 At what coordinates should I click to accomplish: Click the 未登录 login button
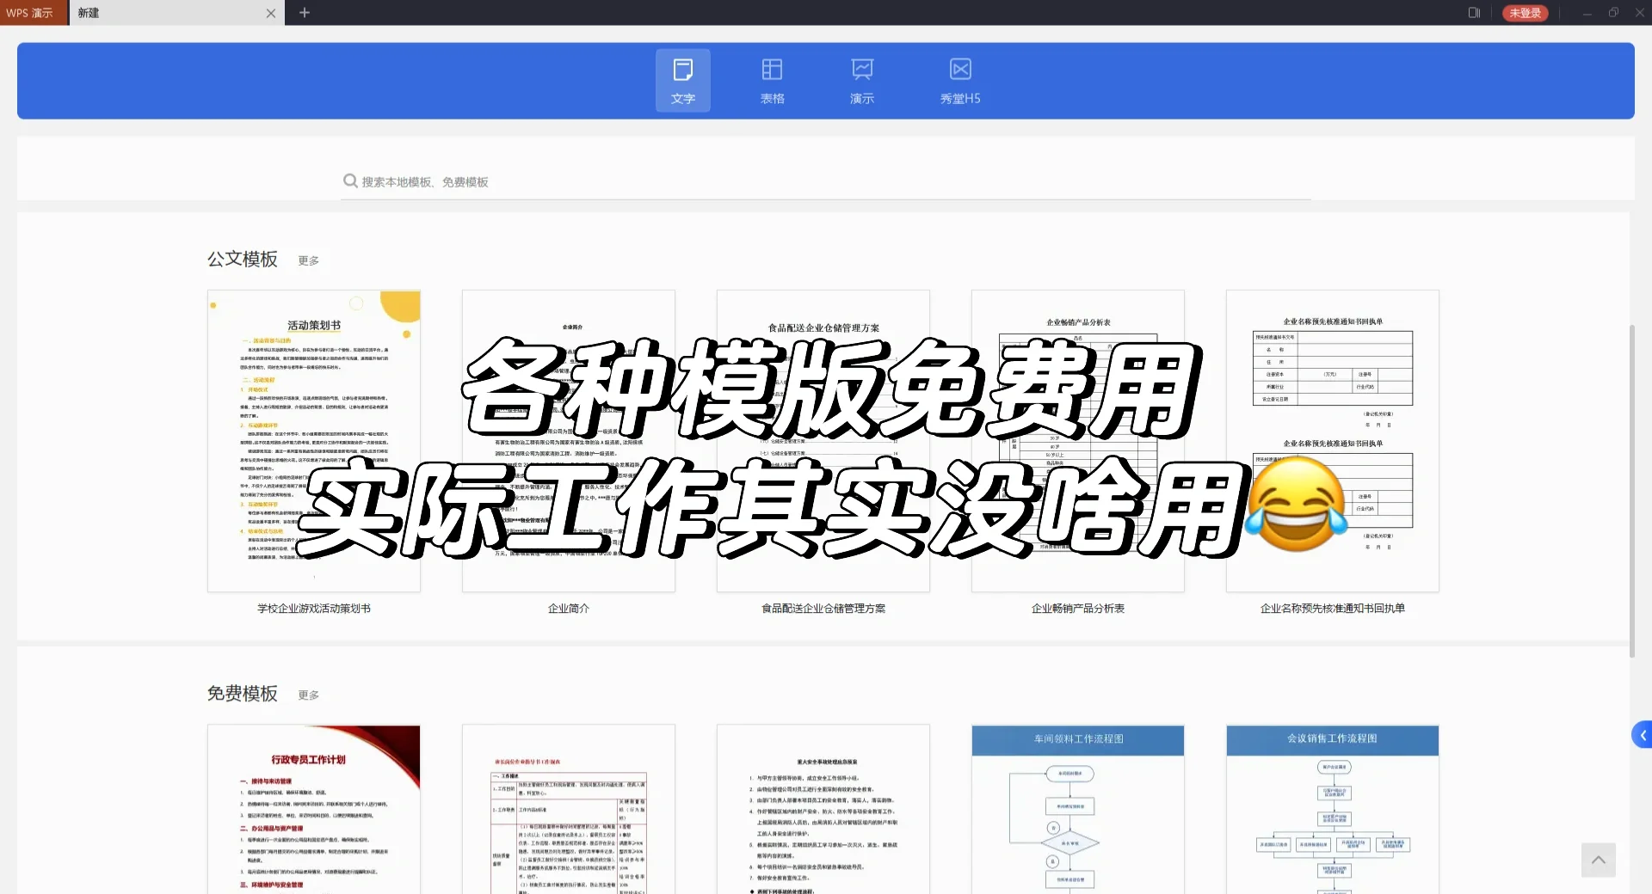1524,13
